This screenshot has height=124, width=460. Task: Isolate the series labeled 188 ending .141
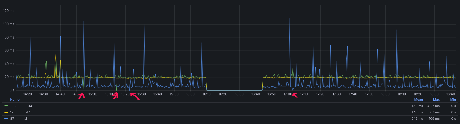22,106
